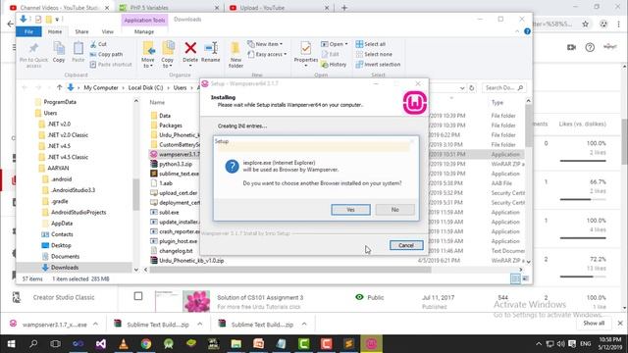
Task: Click No in the Setup dialog
Action: point(394,210)
